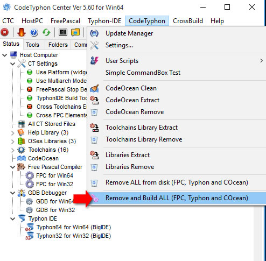Collapse the Host Computer tree node
Viewport: 266px width, 261px height.
5,55
